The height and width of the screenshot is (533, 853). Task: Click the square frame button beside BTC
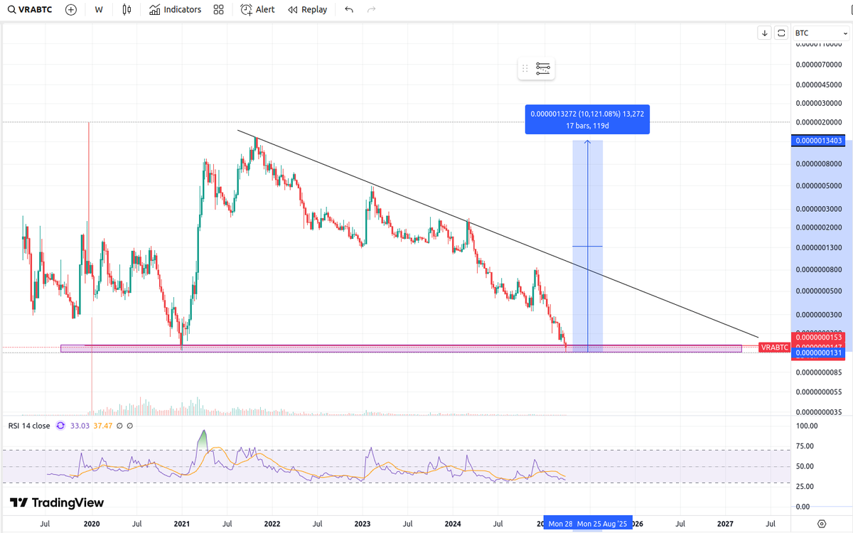click(781, 33)
